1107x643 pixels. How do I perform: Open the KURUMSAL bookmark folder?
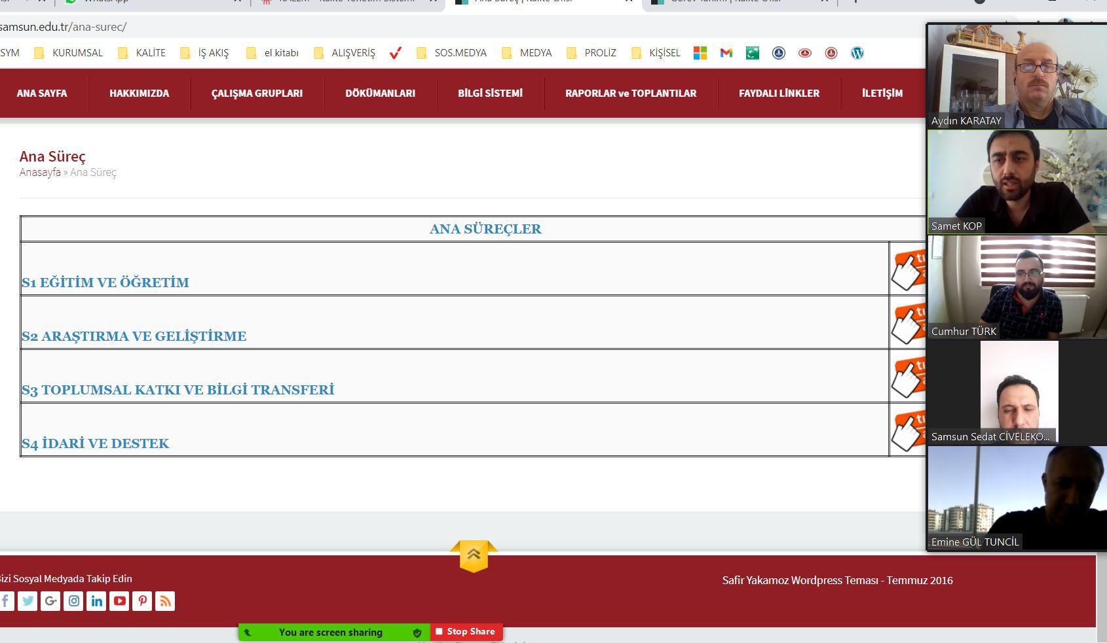tap(69, 53)
